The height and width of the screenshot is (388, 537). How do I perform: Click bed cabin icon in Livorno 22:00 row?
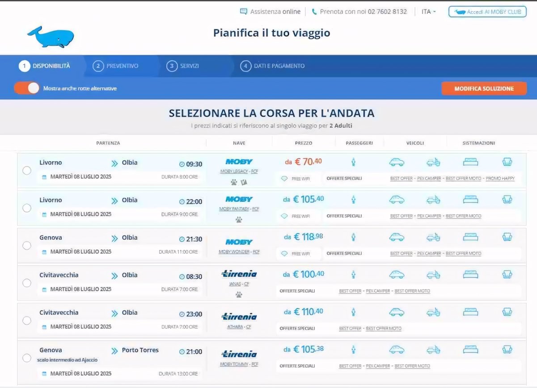click(470, 200)
